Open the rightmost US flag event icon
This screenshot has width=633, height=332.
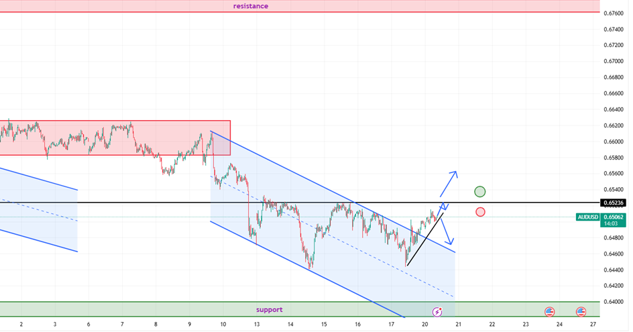(x=581, y=312)
